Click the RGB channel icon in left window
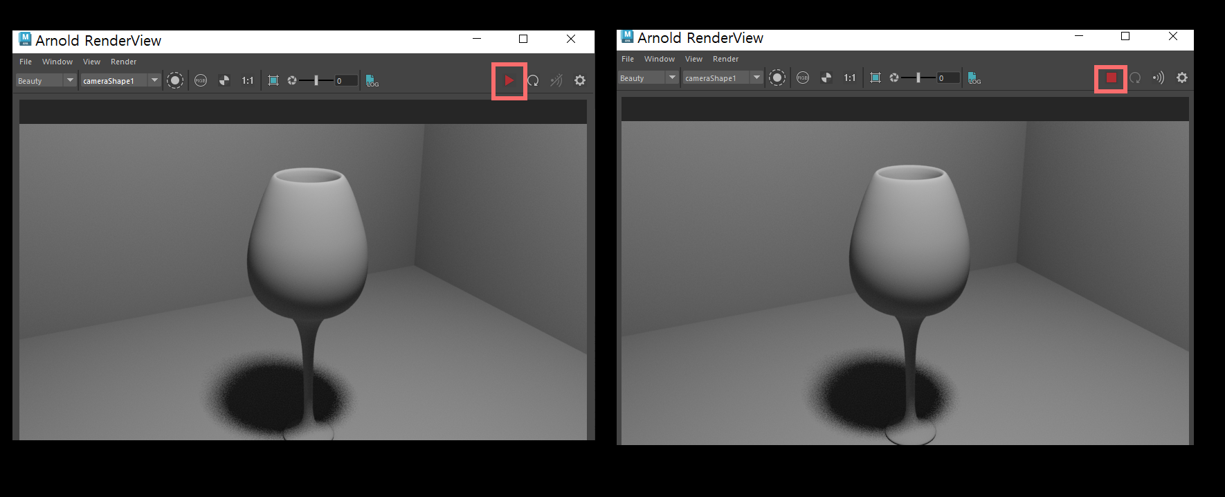Image resolution: width=1225 pixels, height=497 pixels. [201, 81]
